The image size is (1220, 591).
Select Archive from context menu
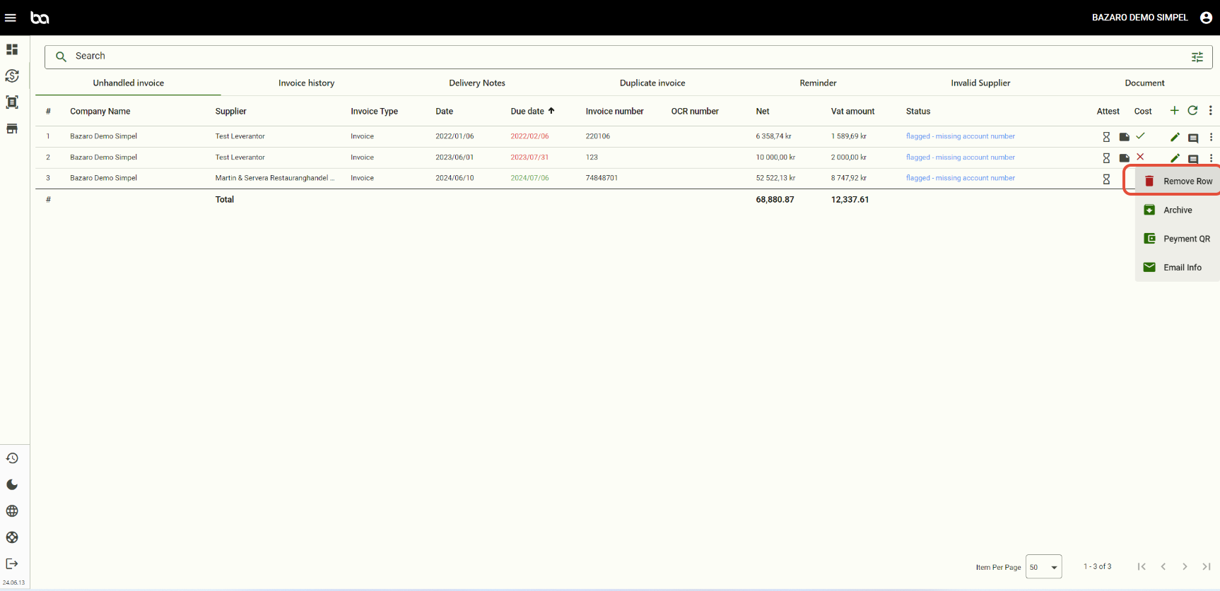click(x=1178, y=210)
